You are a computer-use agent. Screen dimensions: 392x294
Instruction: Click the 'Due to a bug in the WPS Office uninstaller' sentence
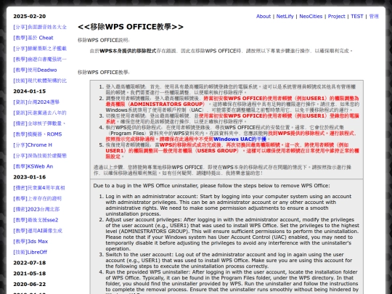[x=211, y=186]
